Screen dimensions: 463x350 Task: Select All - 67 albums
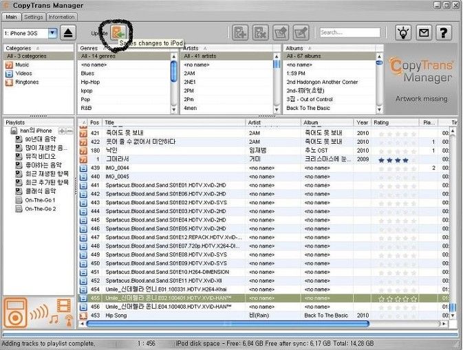(x=330, y=56)
